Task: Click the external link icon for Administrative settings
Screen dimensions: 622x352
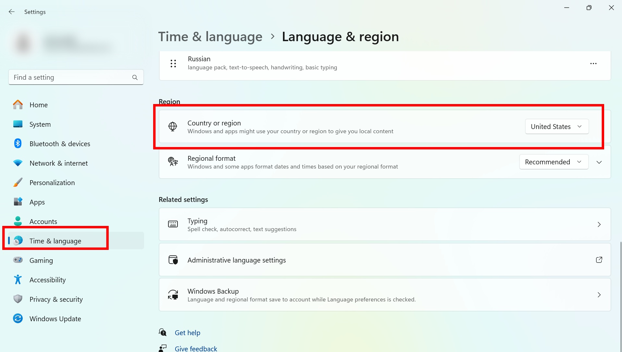Action: pos(599,260)
